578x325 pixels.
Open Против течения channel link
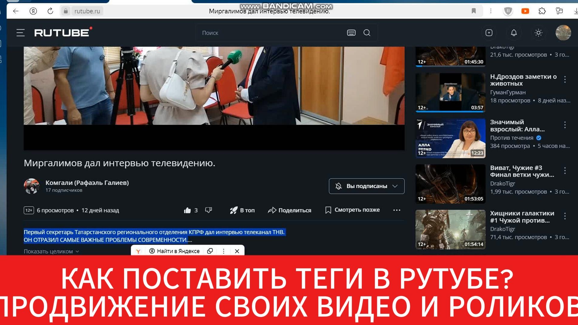(x=511, y=138)
